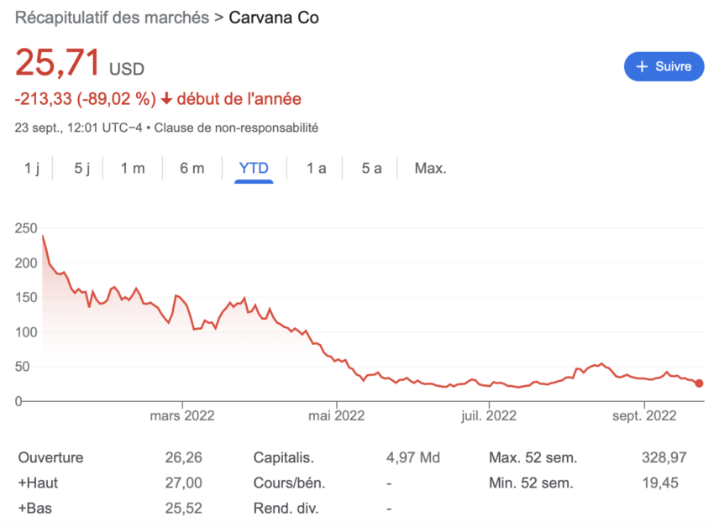Viewport: 714px width, 527px height.
Task: Open the Max. time range tab
Action: 430,168
